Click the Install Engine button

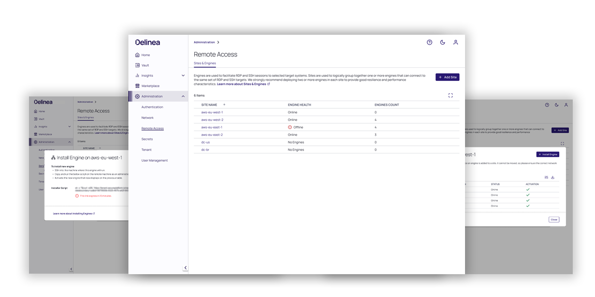click(547, 154)
